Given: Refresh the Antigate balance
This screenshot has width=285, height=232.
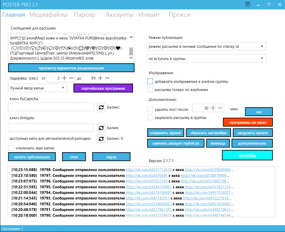Looking at the screenshot, I should coord(101,128).
